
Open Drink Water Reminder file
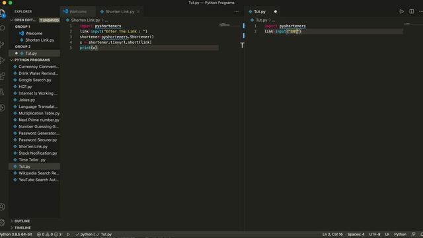click(34, 73)
